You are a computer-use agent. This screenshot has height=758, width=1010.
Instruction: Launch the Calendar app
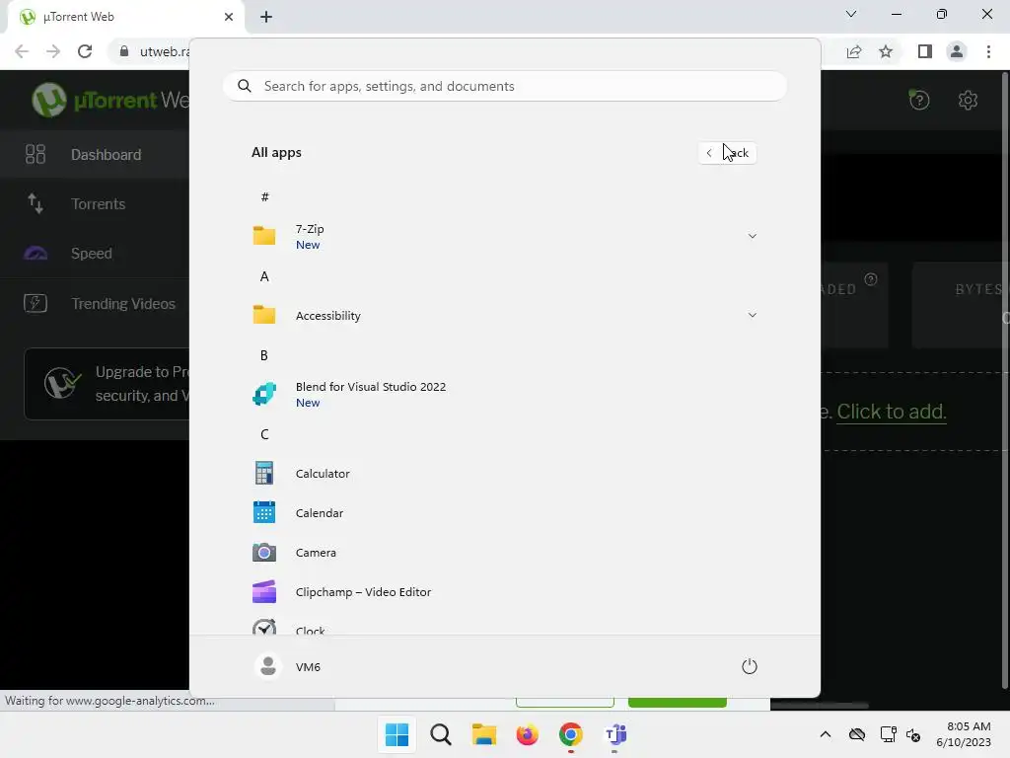[x=504, y=513]
